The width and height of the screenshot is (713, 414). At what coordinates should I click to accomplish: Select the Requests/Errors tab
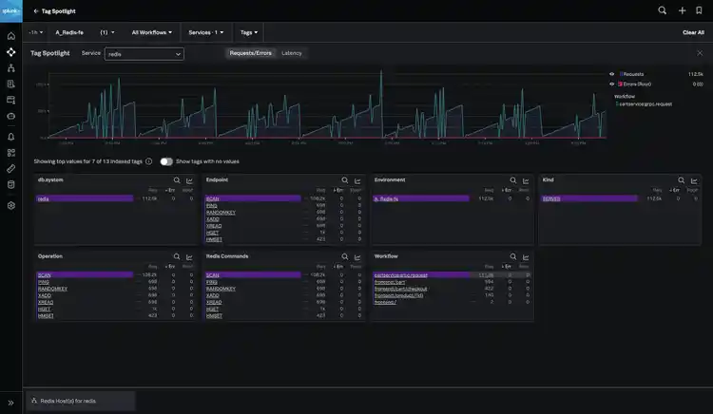(x=250, y=53)
